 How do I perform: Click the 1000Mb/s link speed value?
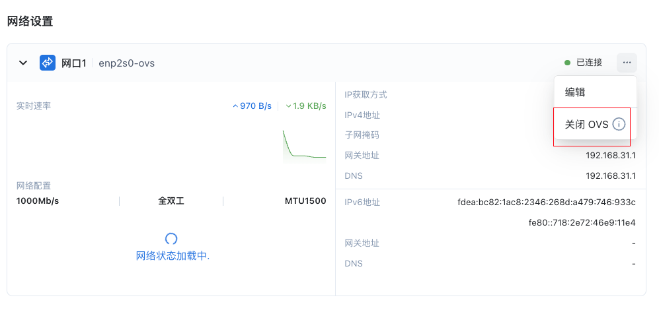click(x=38, y=201)
